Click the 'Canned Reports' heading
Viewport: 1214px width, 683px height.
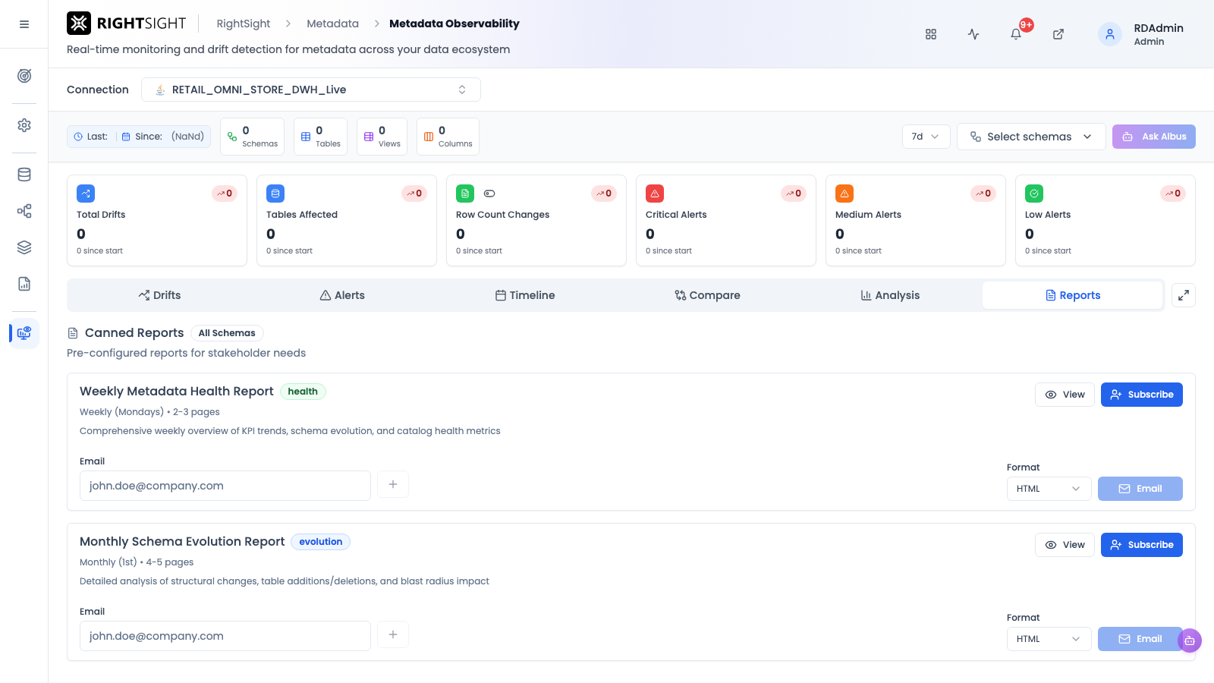click(x=134, y=333)
